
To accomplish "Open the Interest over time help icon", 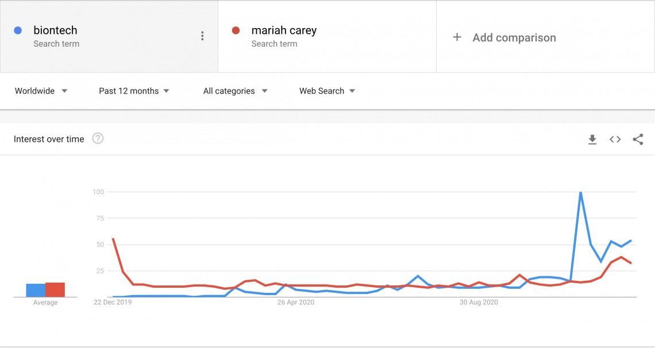I will click(98, 138).
